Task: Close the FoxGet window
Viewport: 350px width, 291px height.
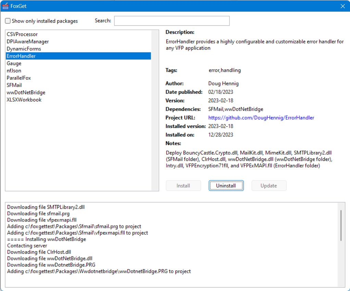Action: tap(342, 6)
